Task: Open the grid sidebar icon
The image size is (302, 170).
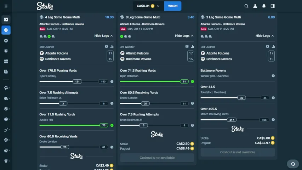Action: pyautogui.click(x=6, y=61)
